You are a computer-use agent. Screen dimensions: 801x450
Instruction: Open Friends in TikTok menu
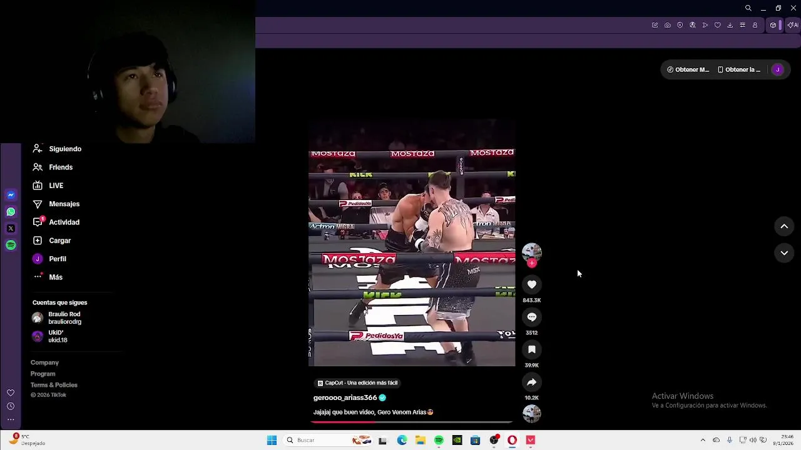pyautogui.click(x=61, y=167)
